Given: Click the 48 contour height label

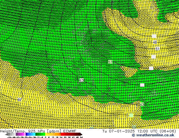Looking at the screenshot, I should [x=155, y=42].
